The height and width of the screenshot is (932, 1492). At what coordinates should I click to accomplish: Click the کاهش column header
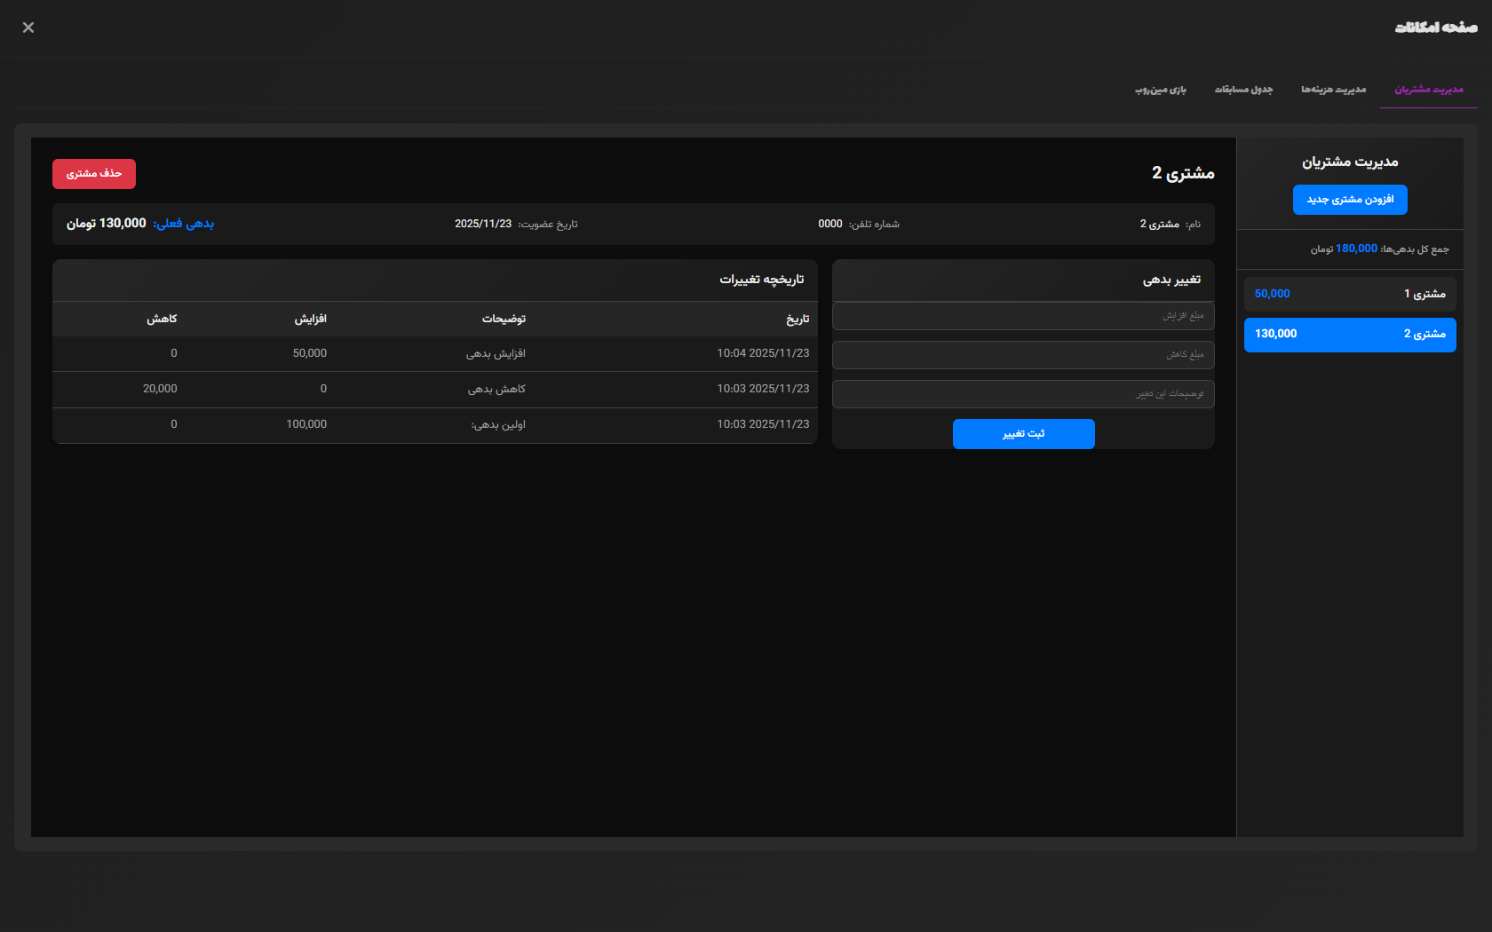(162, 320)
